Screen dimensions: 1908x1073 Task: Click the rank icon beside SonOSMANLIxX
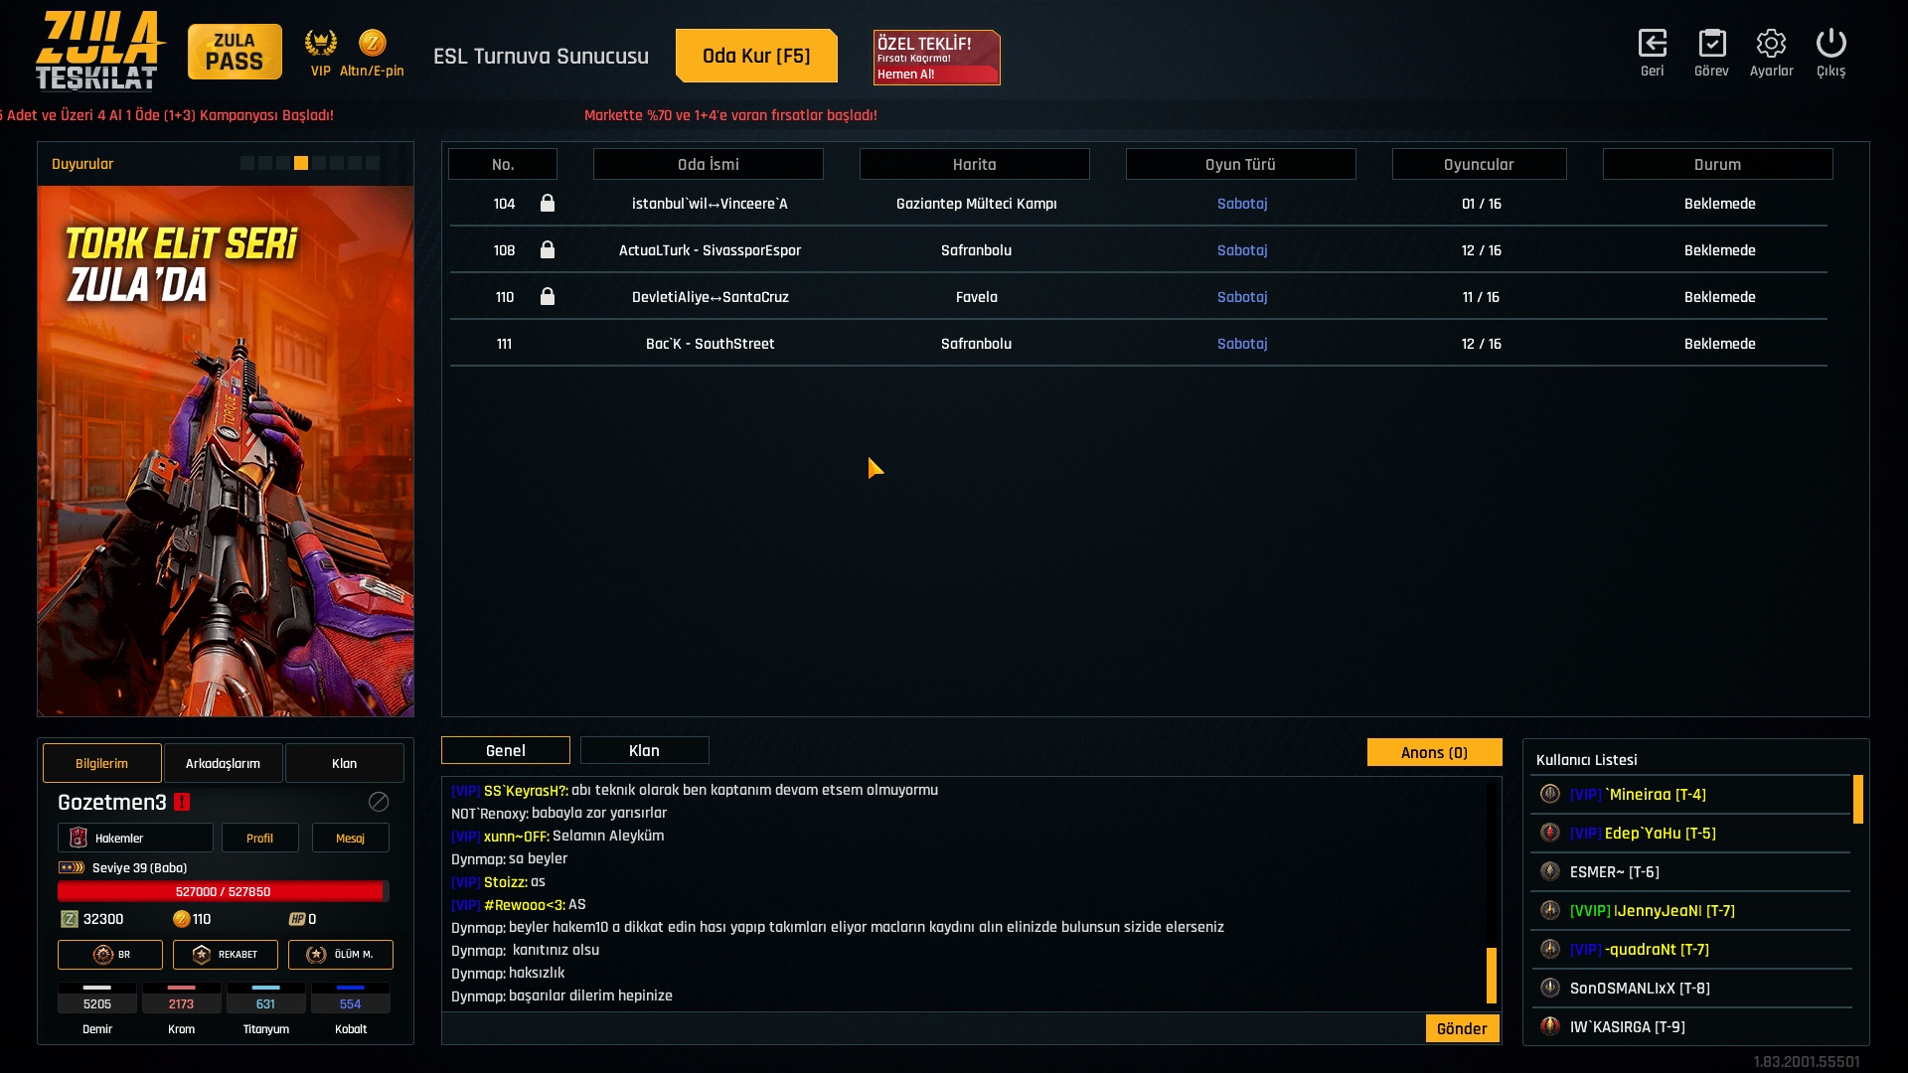(x=1550, y=988)
